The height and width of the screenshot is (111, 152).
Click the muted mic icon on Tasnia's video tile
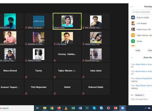[x=26, y=77]
